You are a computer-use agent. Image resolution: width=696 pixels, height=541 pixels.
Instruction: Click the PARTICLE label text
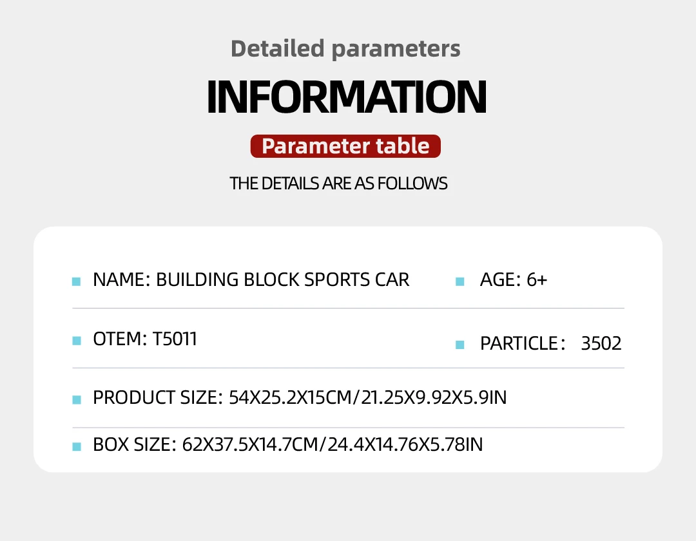(x=518, y=343)
